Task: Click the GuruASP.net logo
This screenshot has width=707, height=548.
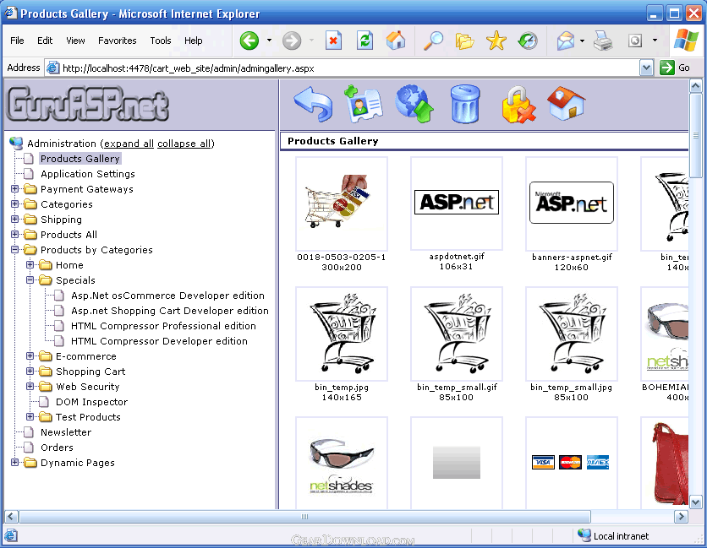Action: coord(88,104)
